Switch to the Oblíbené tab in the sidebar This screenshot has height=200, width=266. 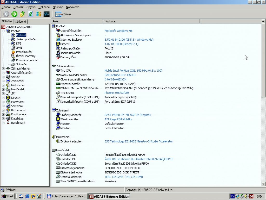[20, 21]
